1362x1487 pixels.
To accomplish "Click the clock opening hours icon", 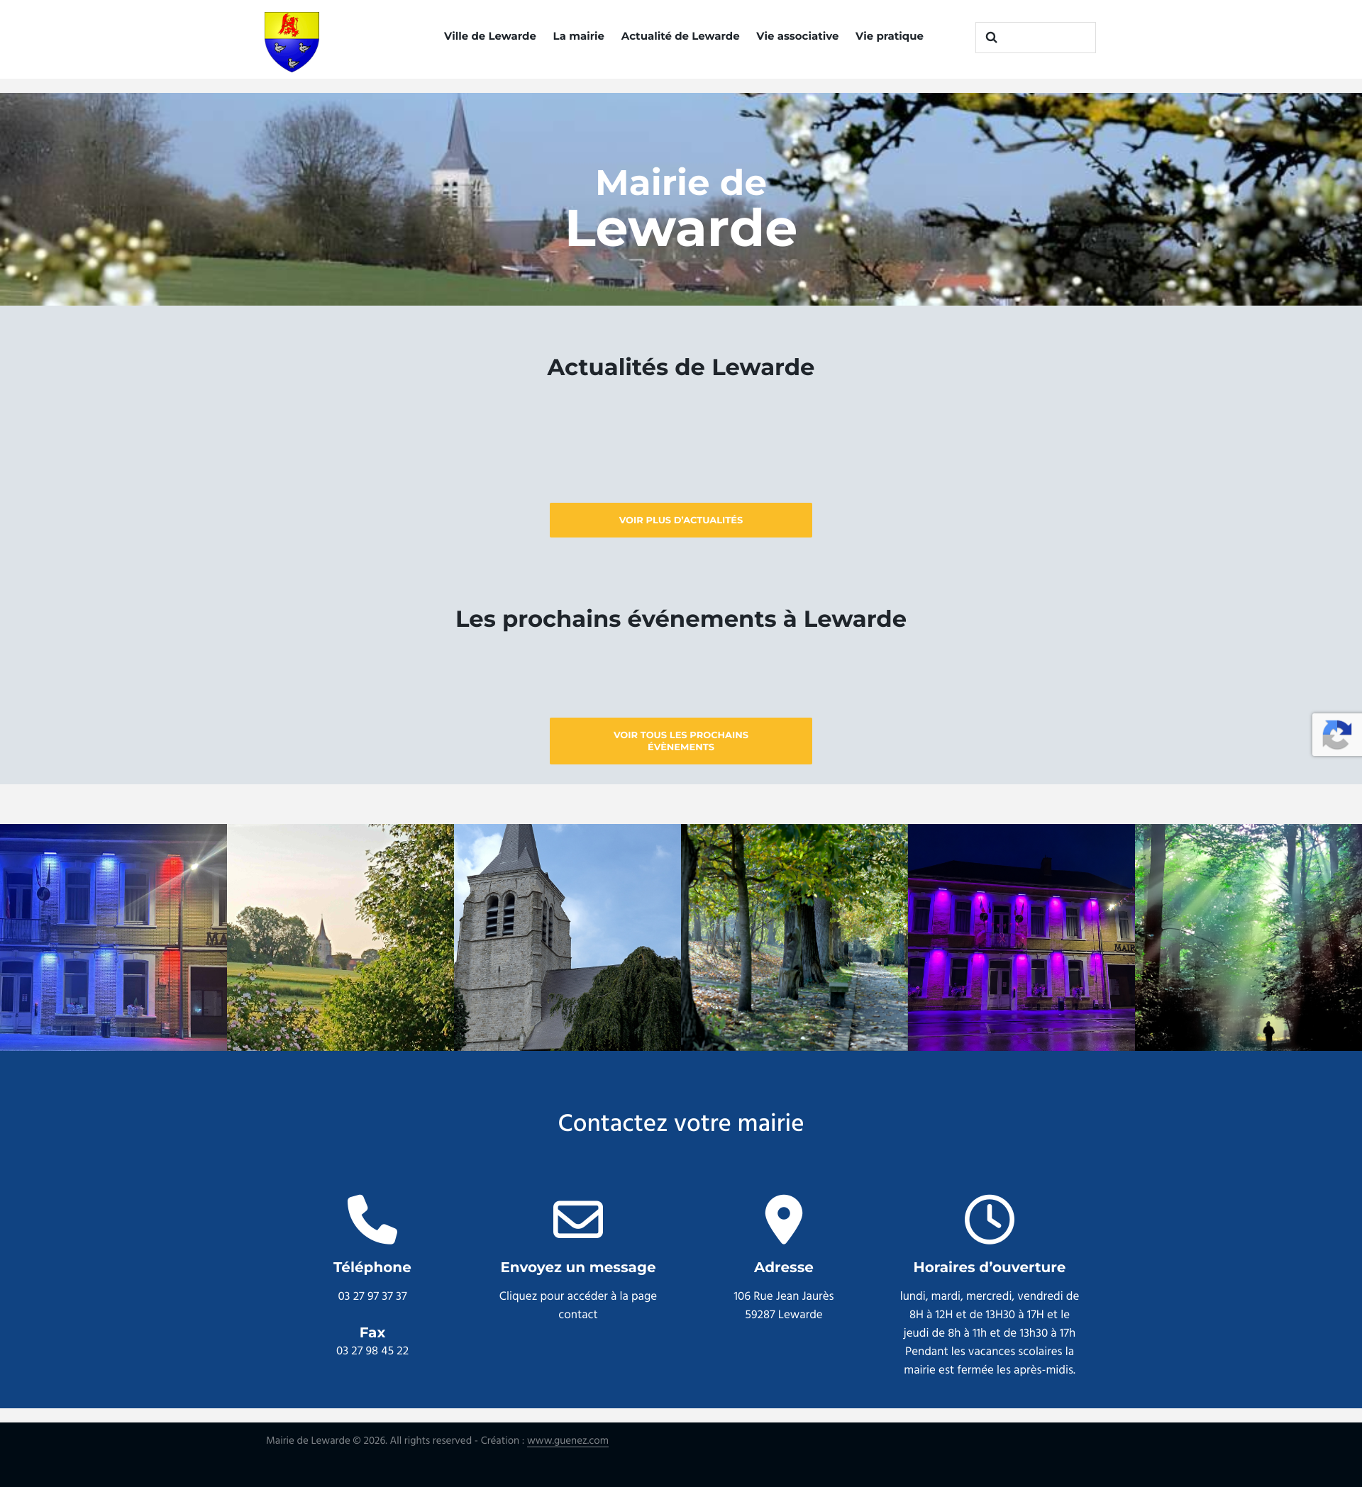I will coord(989,1218).
